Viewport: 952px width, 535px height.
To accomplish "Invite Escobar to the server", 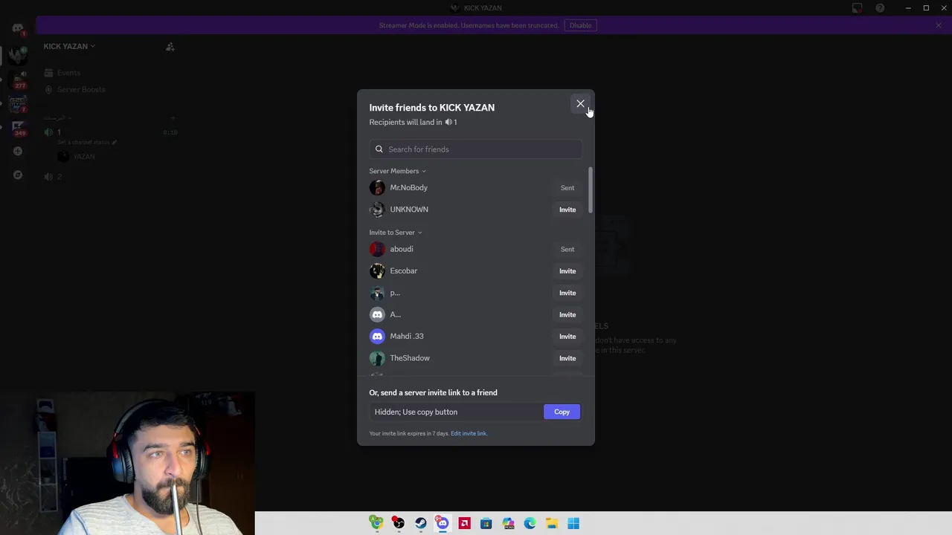I will click(567, 271).
